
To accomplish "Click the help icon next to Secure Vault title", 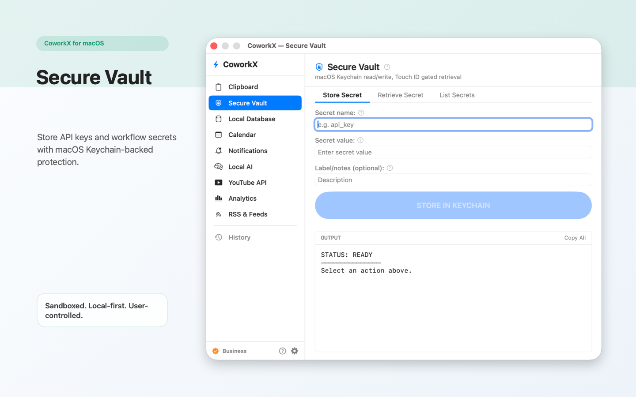I will 387,67.
